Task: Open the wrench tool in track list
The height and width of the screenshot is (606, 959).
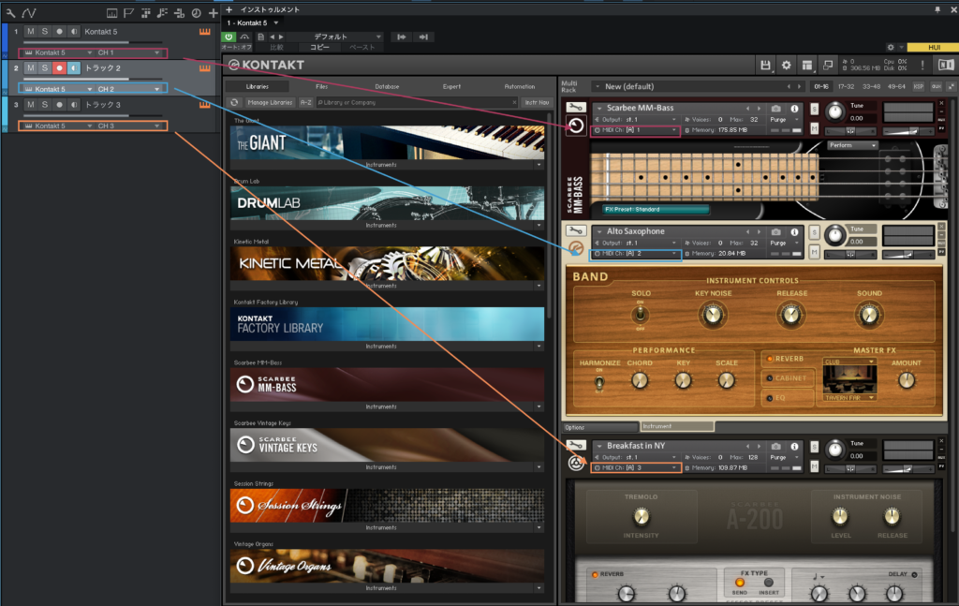Action: coord(10,13)
